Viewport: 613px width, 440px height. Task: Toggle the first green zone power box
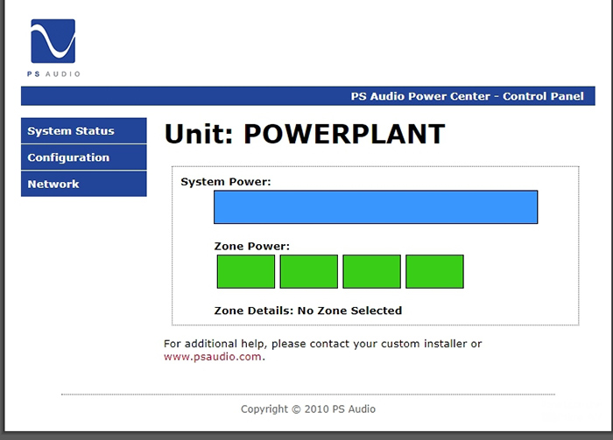246,272
